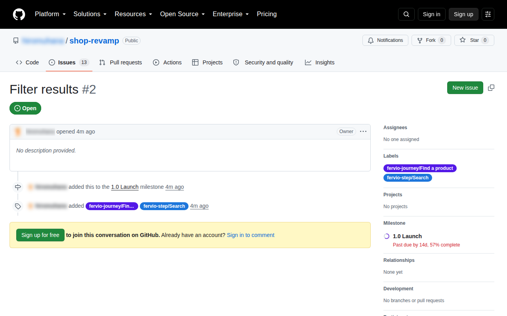Viewport: 507px width, 316px height.
Task: Open the search magnifier button
Action: [x=406, y=14]
